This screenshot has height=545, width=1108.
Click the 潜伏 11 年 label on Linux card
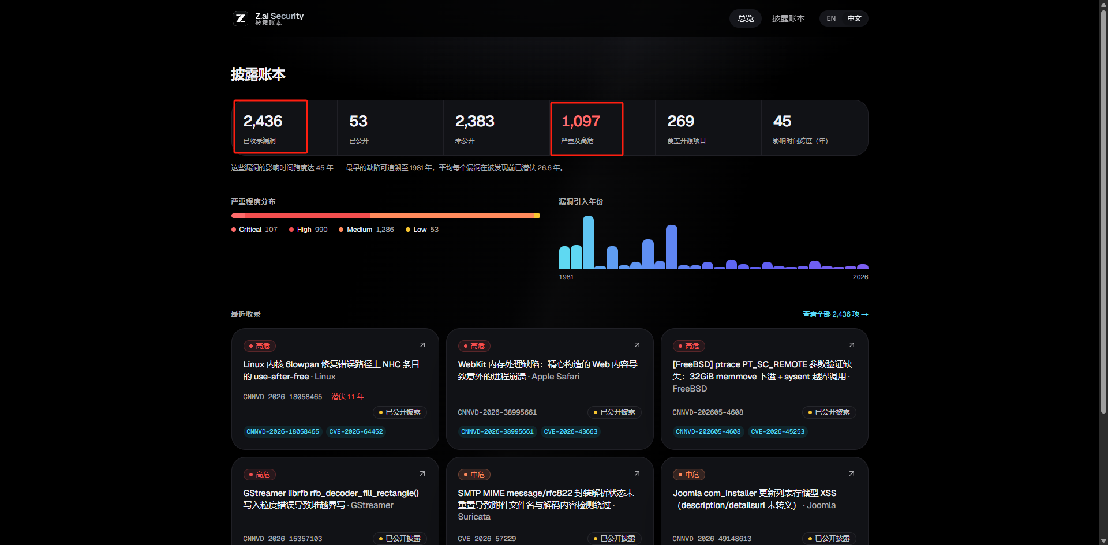coord(348,397)
